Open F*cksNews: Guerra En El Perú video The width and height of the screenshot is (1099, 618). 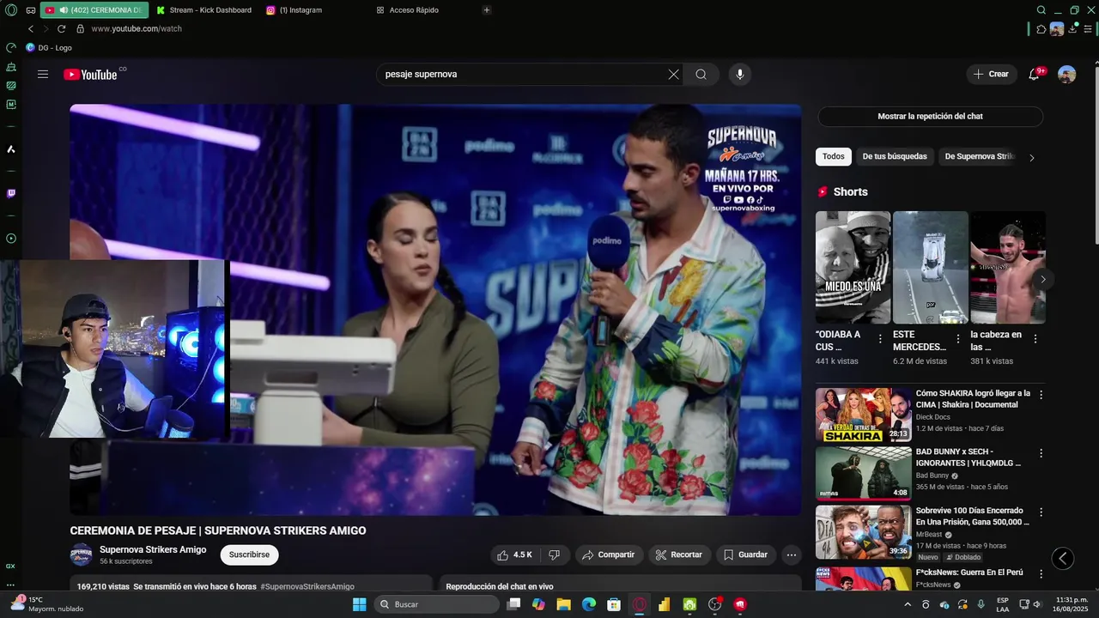[x=969, y=573]
